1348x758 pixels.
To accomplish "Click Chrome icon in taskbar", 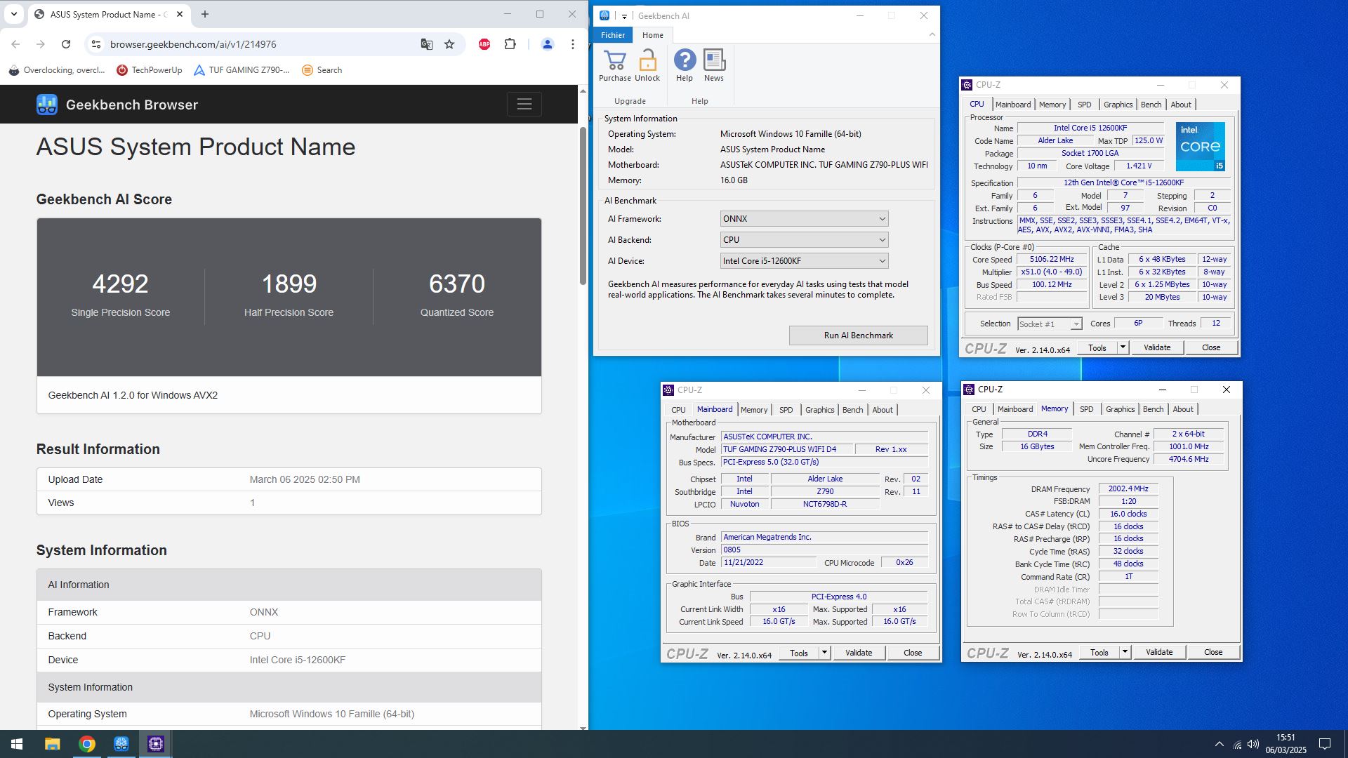I will coord(87,744).
